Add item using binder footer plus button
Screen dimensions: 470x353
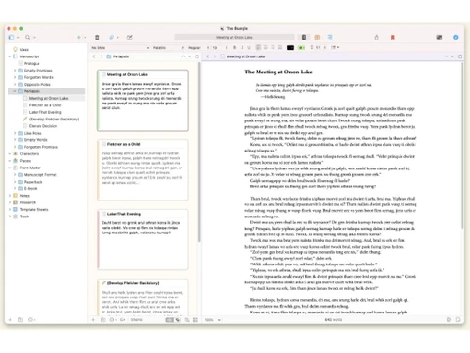10,320
